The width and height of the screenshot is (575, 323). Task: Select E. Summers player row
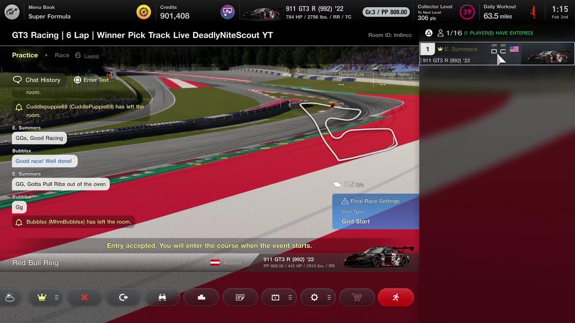pos(497,54)
